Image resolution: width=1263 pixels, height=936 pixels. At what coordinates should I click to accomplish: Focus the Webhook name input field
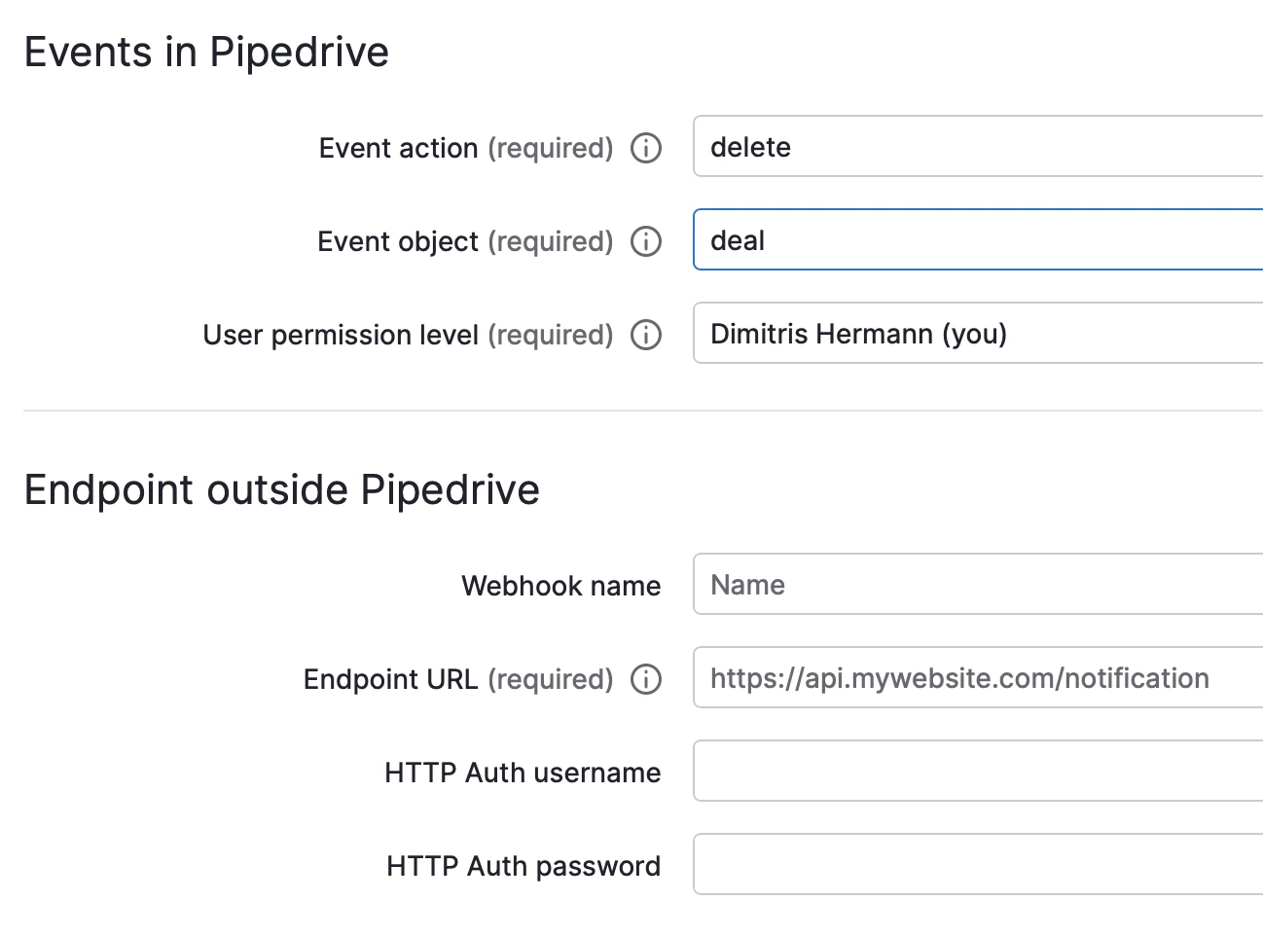click(978, 584)
